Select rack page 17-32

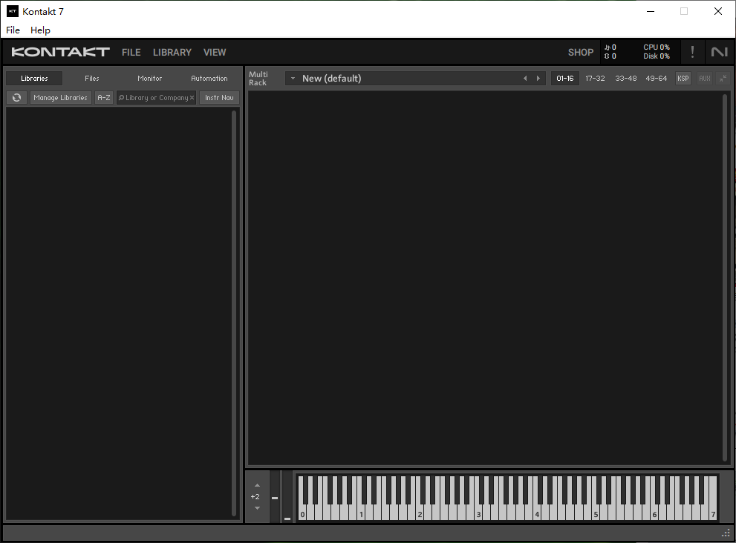(x=595, y=79)
